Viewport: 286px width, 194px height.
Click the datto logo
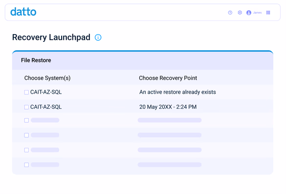coord(23,12)
